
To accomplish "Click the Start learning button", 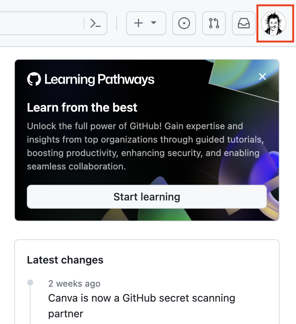I will [147, 197].
